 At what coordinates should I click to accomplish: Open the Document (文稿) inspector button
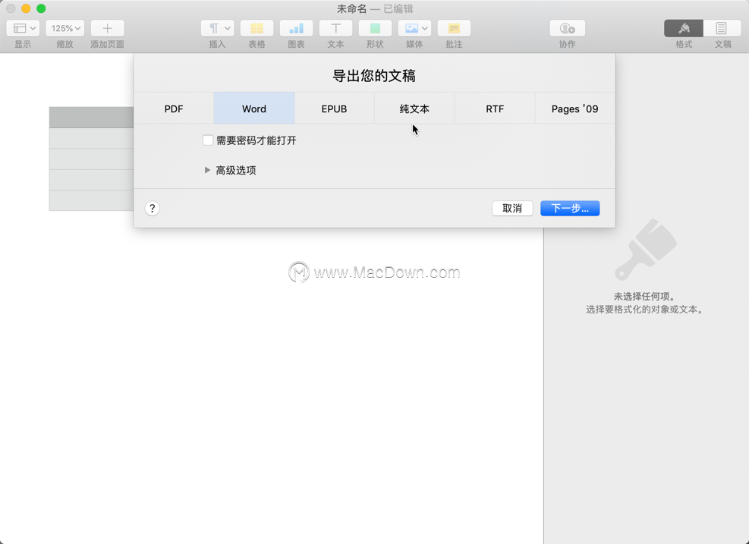point(722,28)
